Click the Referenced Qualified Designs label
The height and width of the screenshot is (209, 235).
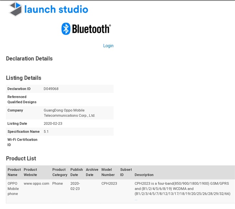point(22,99)
